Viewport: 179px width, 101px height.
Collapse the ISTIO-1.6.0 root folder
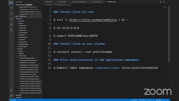(x=19, y=19)
